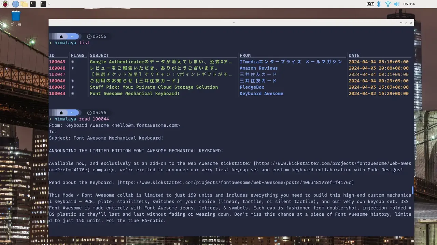Image resolution: width=437 pixels, height=245 pixels.
Task: Click the 'himalaya list' command text
Action: click(72, 43)
